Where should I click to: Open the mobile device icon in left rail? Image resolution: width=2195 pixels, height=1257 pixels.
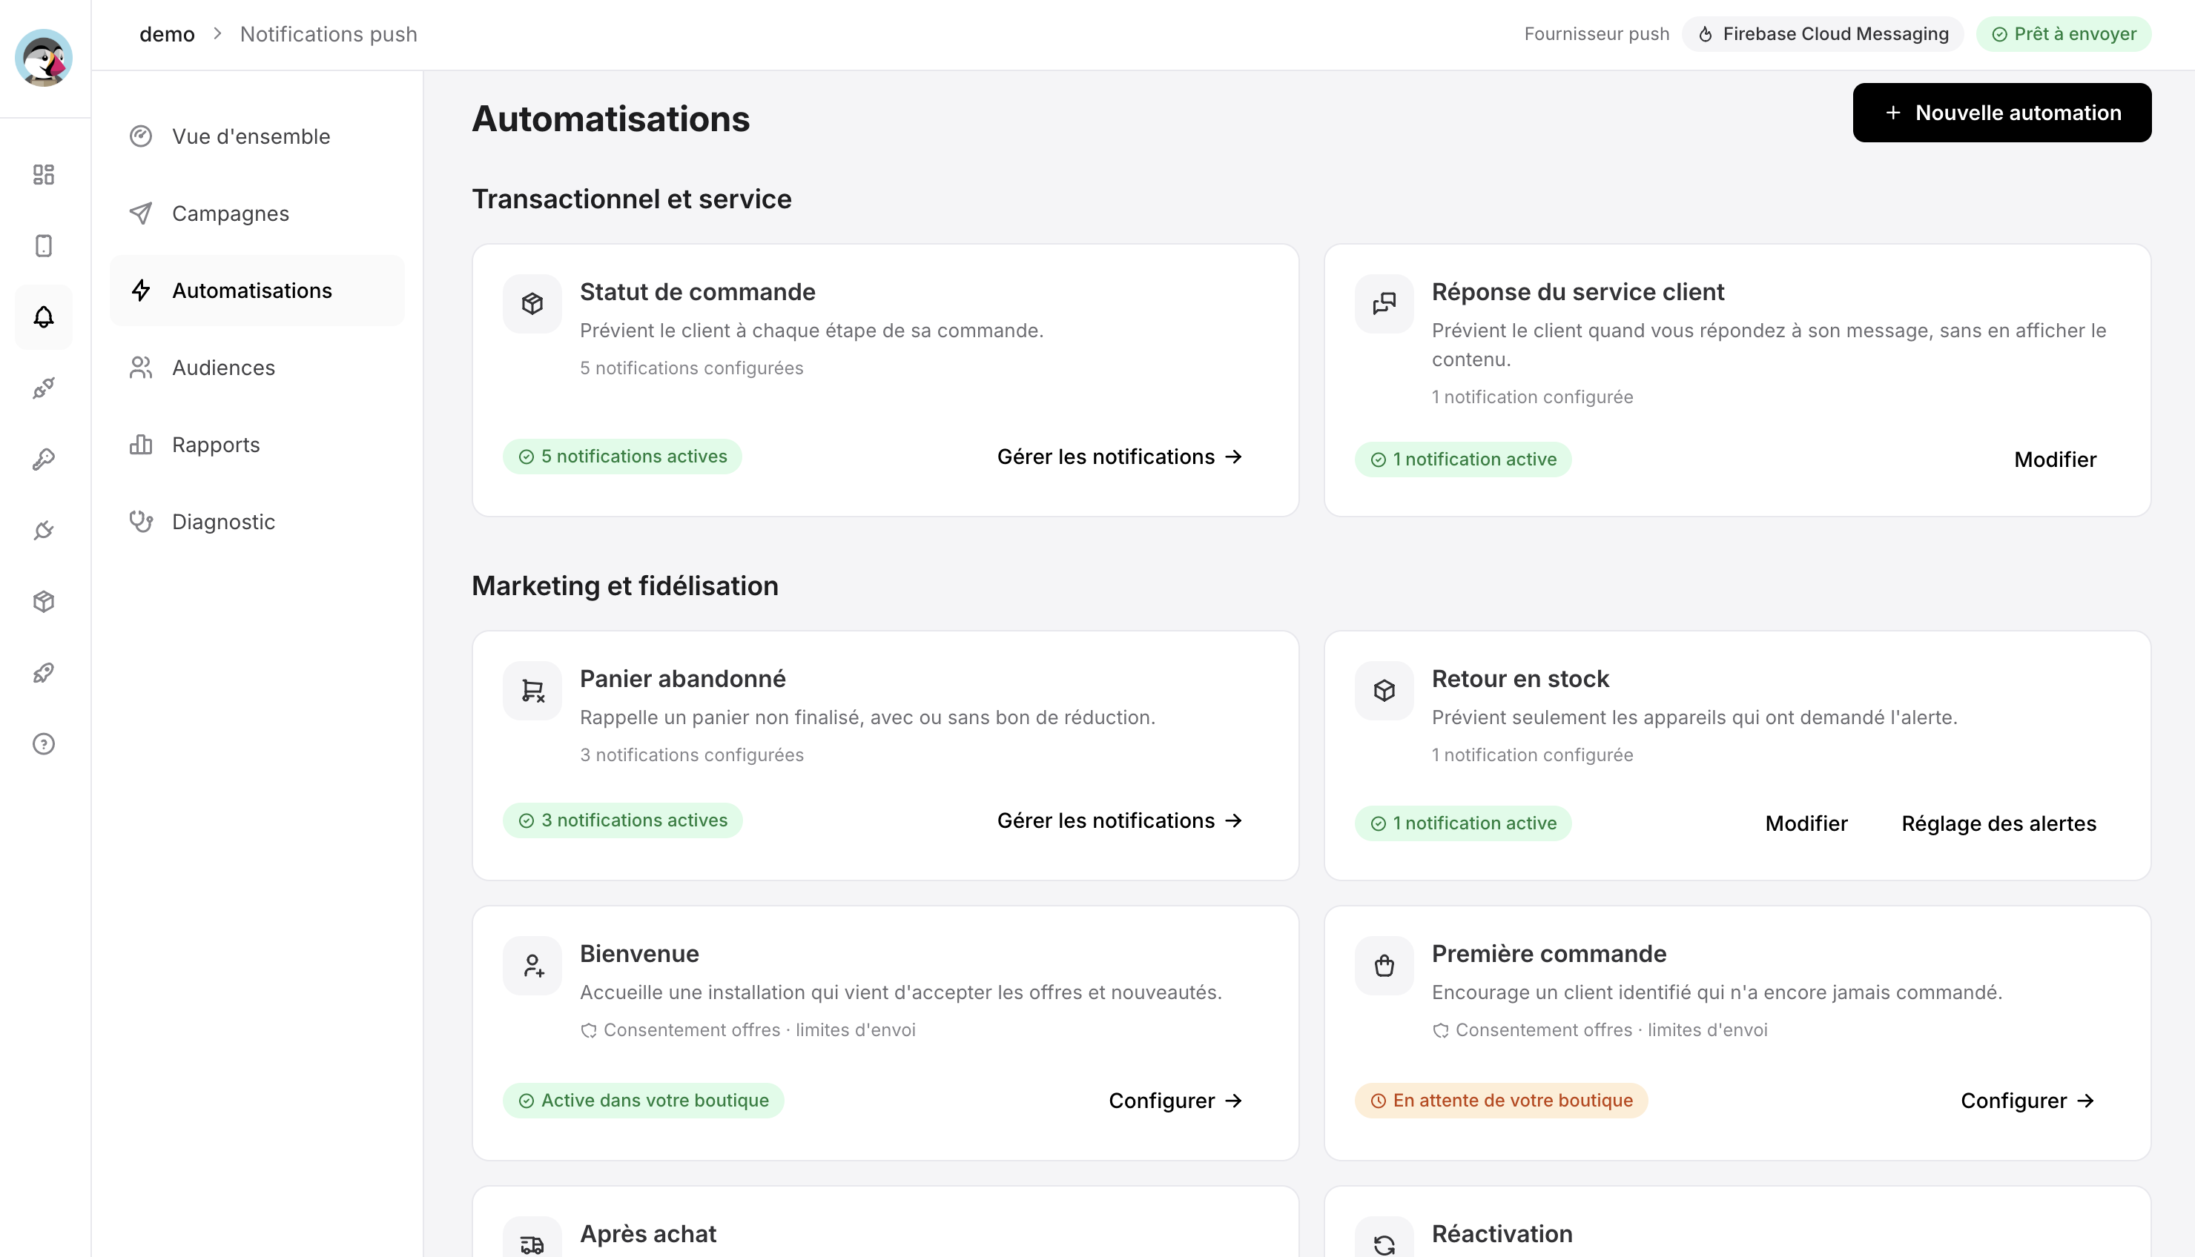pyautogui.click(x=43, y=246)
